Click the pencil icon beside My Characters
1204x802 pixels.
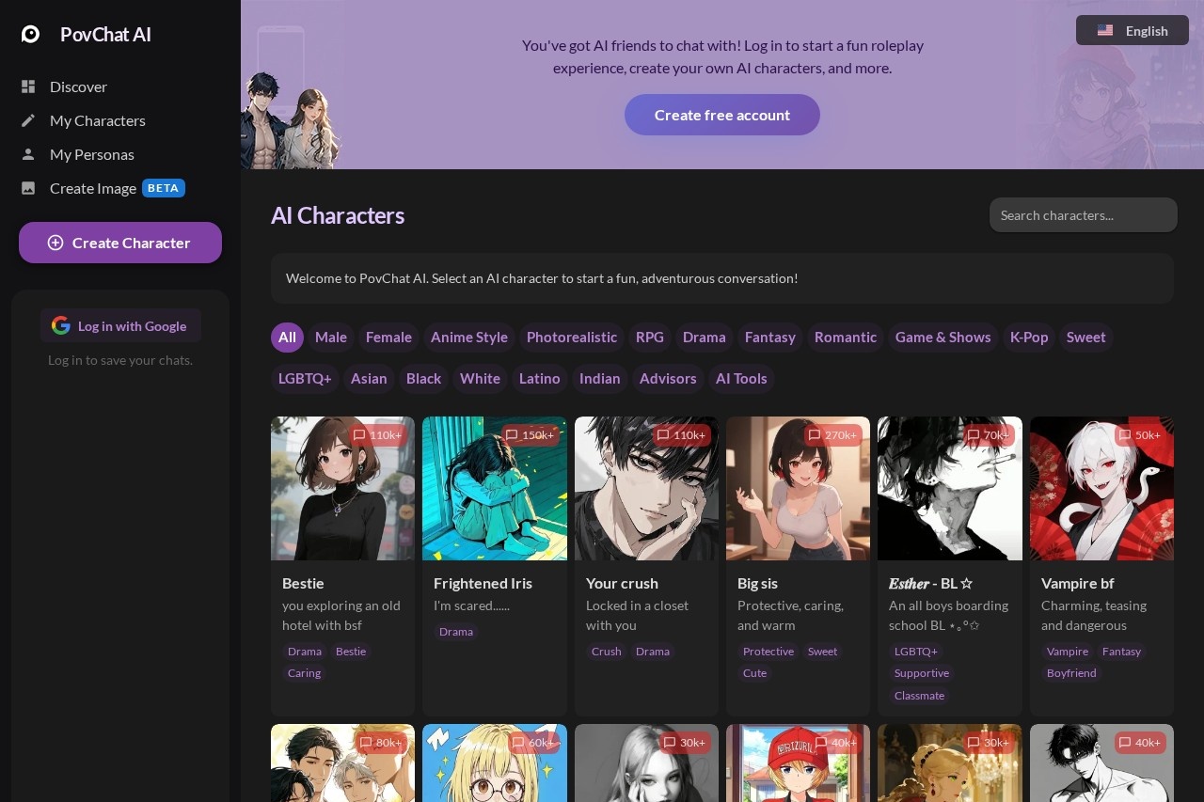pyautogui.click(x=28, y=120)
